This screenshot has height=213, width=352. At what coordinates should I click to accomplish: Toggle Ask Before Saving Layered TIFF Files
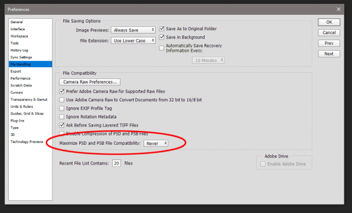coord(62,125)
